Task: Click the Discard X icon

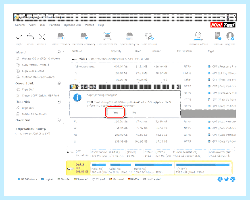Action: click(42, 37)
